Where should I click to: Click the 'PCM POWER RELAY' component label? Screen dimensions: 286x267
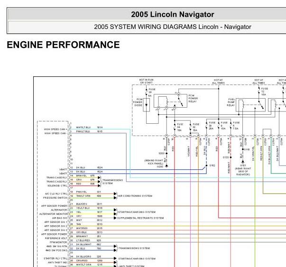(x=193, y=98)
